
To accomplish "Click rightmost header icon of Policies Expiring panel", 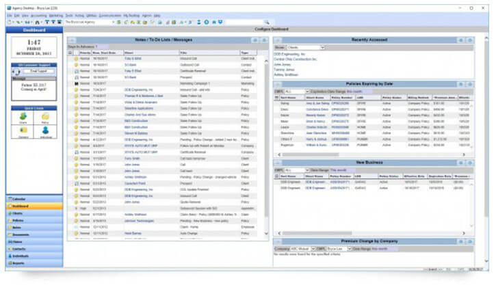I will point(470,84).
